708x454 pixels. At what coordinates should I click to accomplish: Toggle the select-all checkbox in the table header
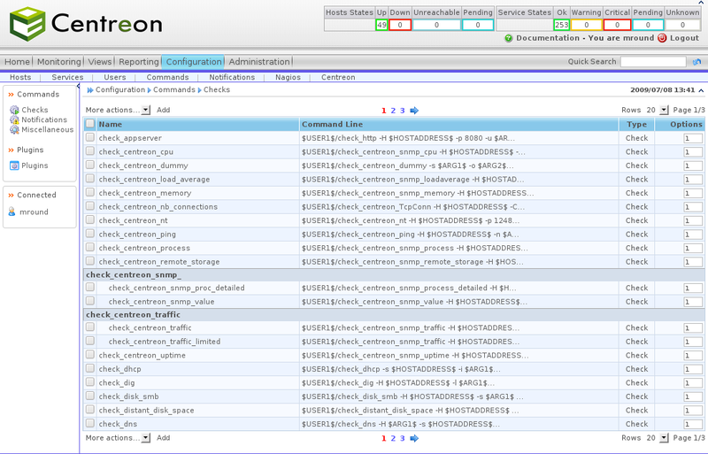[90, 125]
